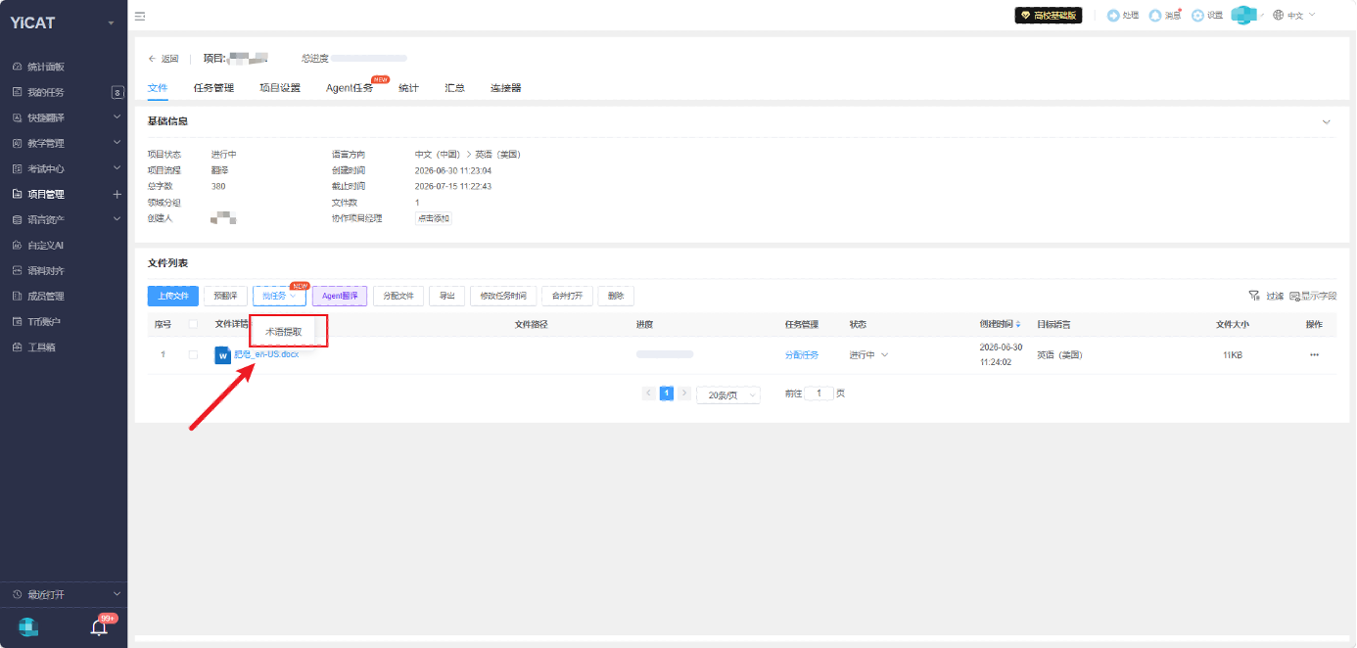This screenshot has height=648, width=1357.
Task: Click the 修改任务时间 button
Action: pyautogui.click(x=503, y=296)
